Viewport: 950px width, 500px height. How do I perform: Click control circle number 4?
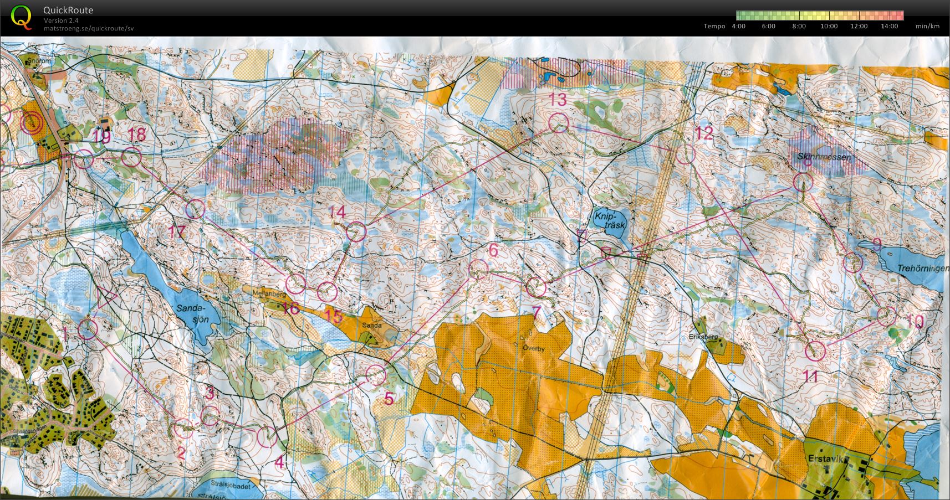267,437
